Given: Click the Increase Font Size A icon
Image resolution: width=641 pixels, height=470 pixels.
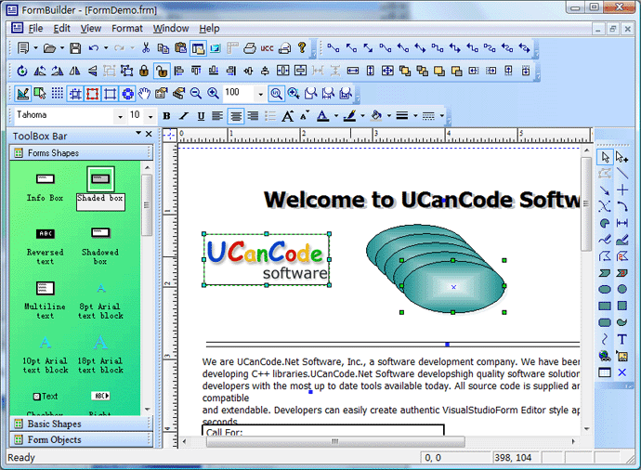Looking at the screenshot, I should pos(288,116).
